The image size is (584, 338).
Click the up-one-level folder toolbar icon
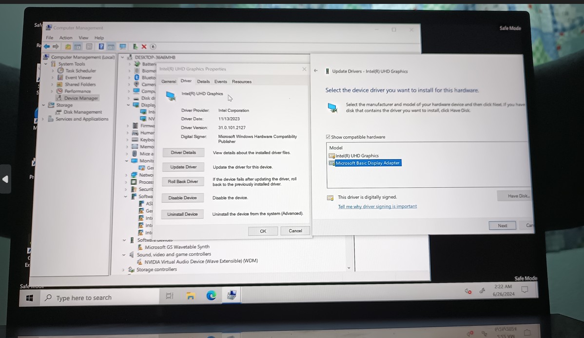point(68,47)
